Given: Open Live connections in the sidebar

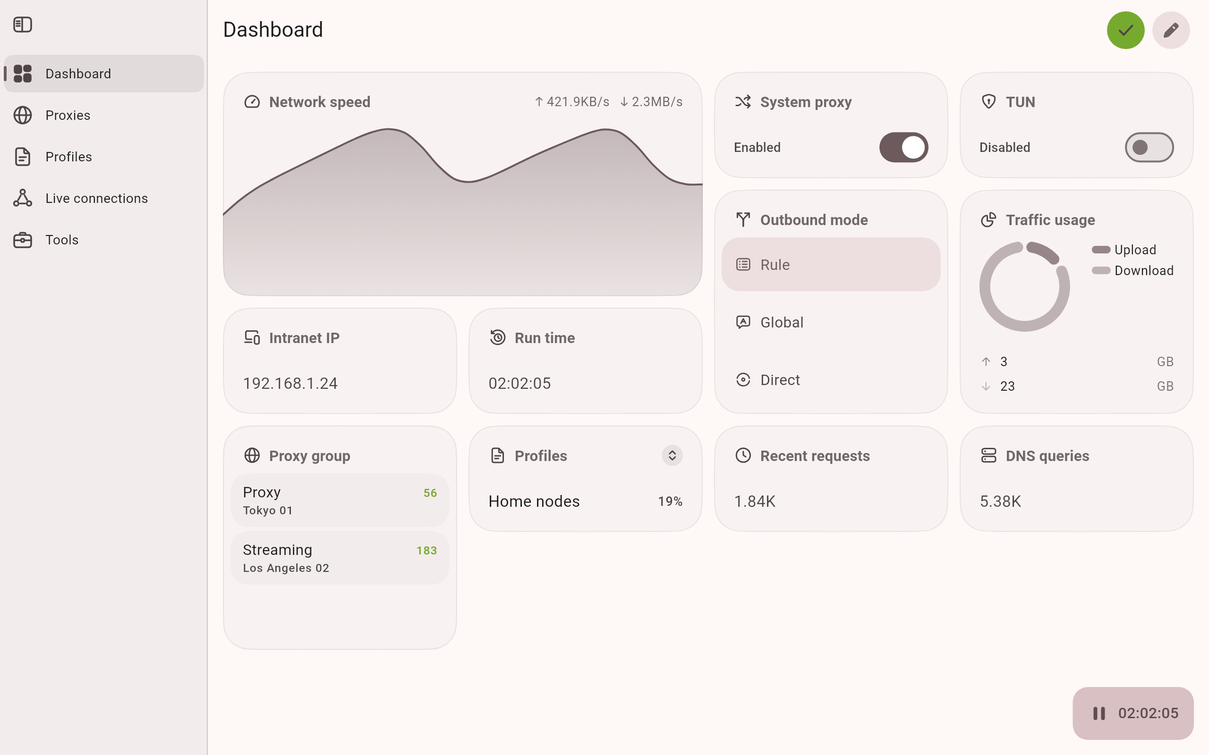Looking at the screenshot, I should (104, 198).
